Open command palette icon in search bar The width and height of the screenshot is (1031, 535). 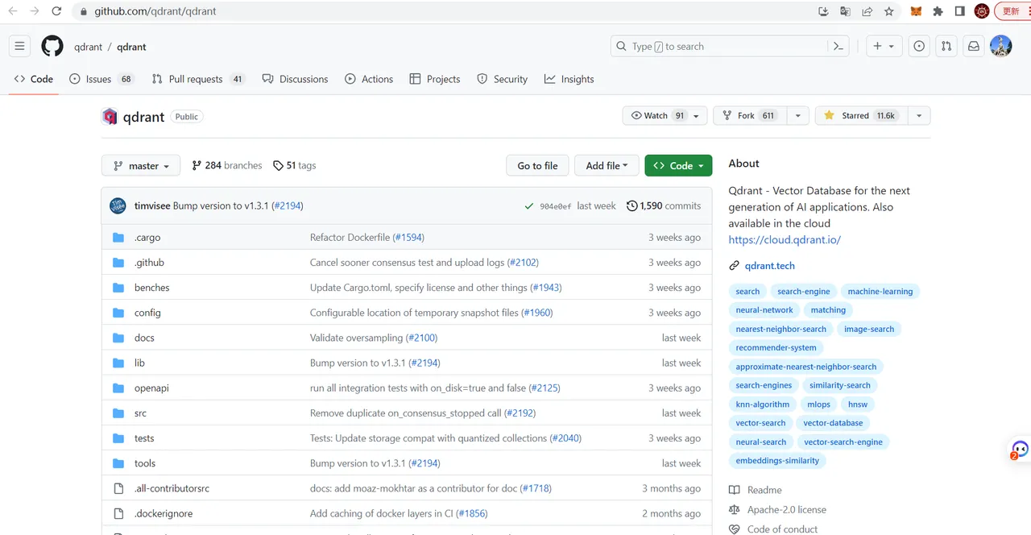pos(838,47)
